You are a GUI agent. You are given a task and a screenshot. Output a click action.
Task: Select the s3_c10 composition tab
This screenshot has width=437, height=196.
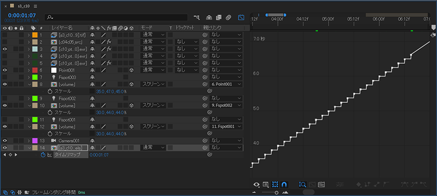click(23, 6)
